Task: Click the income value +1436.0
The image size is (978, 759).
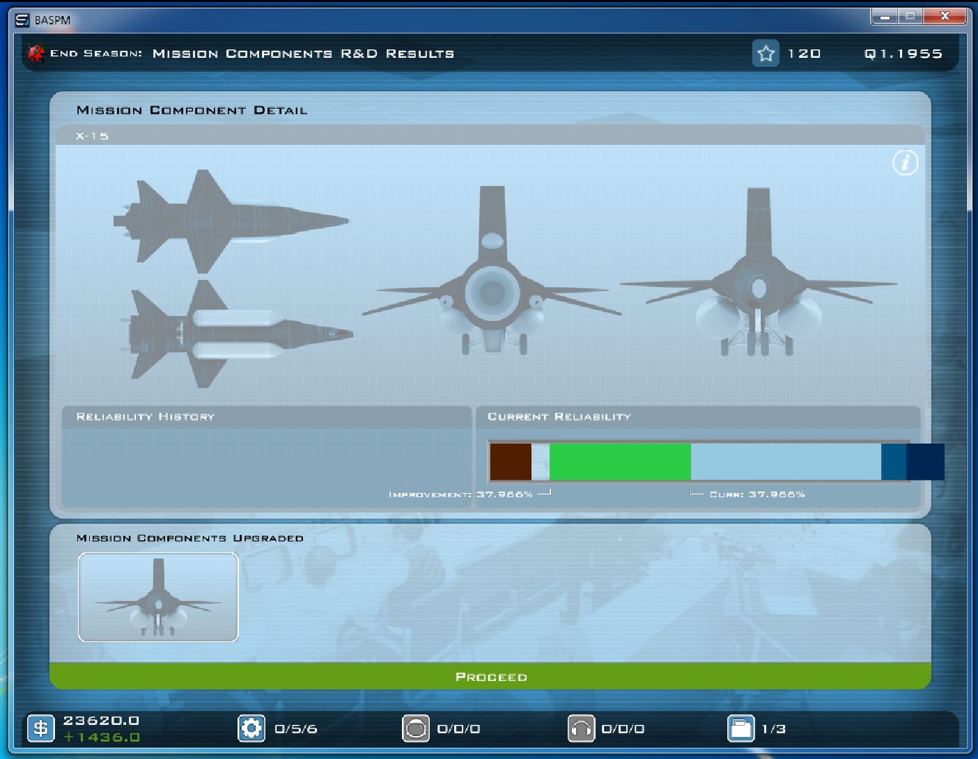Action: pyautogui.click(x=102, y=737)
